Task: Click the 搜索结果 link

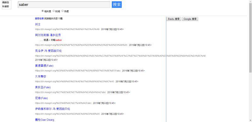Action: (x=39, y=18)
